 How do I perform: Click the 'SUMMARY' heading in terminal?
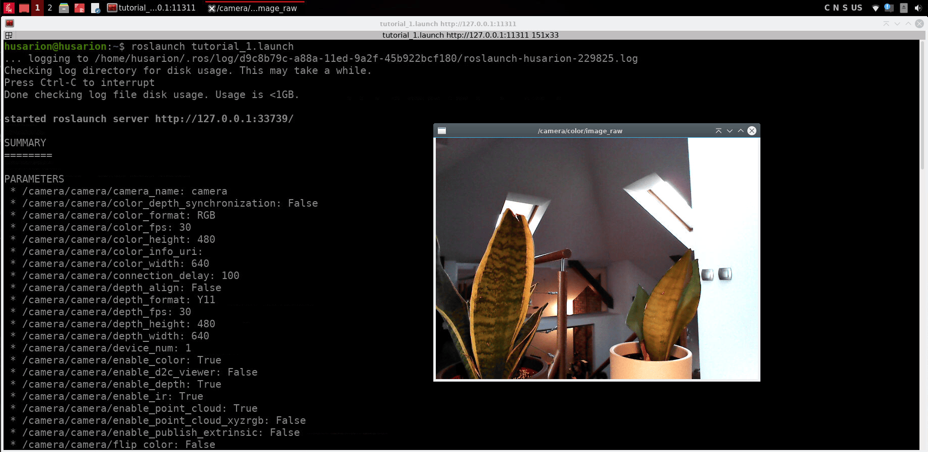(25, 143)
